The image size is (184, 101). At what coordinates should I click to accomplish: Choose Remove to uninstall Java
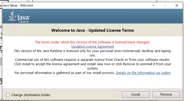coord(166,95)
